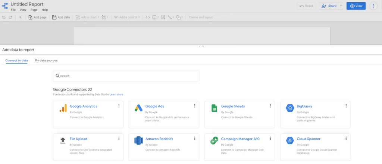382x164 pixels.
Task: Click the Data Studio logo icon
Action: coord(4,6)
